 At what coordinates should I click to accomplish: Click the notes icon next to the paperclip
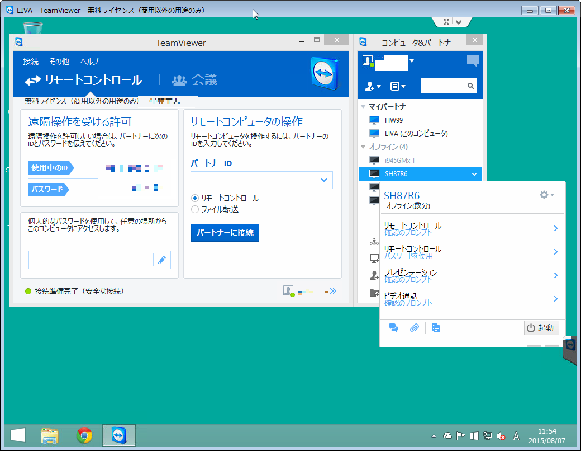436,328
